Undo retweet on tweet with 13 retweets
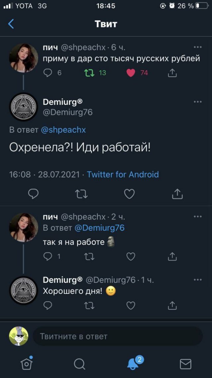The width and height of the screenshot is (212, 378). point(89,72)
